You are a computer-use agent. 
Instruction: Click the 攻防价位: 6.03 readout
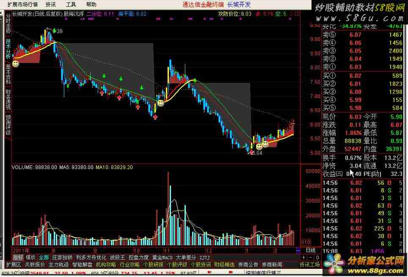[235, 14]
